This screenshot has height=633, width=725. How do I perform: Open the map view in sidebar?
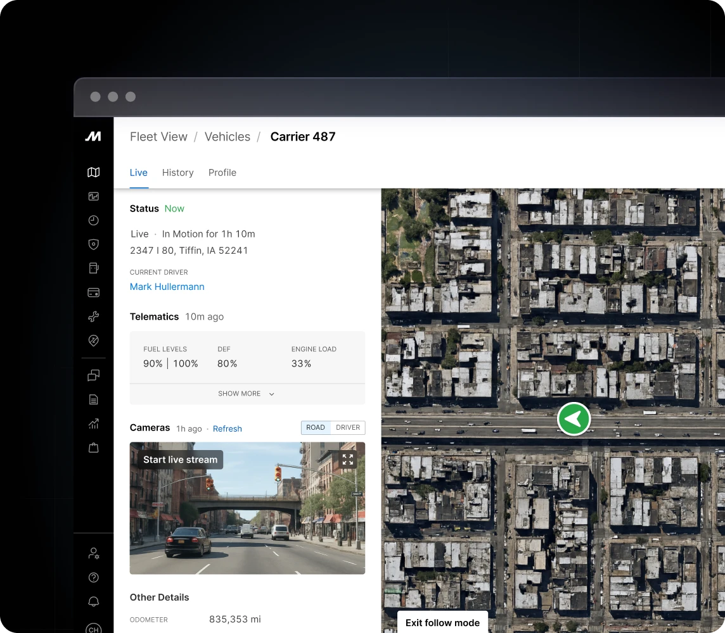click(x=94, y=172)
